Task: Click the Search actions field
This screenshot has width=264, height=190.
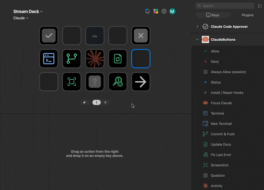Action: 225,6
